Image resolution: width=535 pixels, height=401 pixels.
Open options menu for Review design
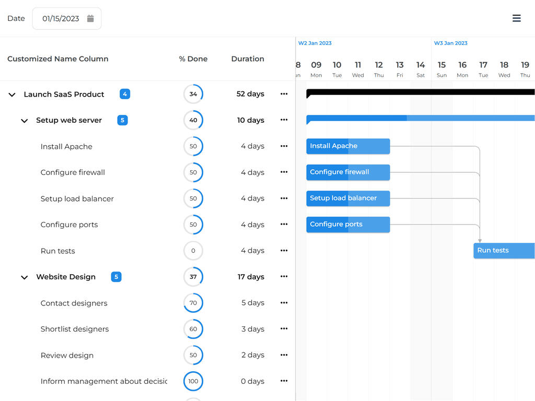pyautogui.click(x=284, y=355)
